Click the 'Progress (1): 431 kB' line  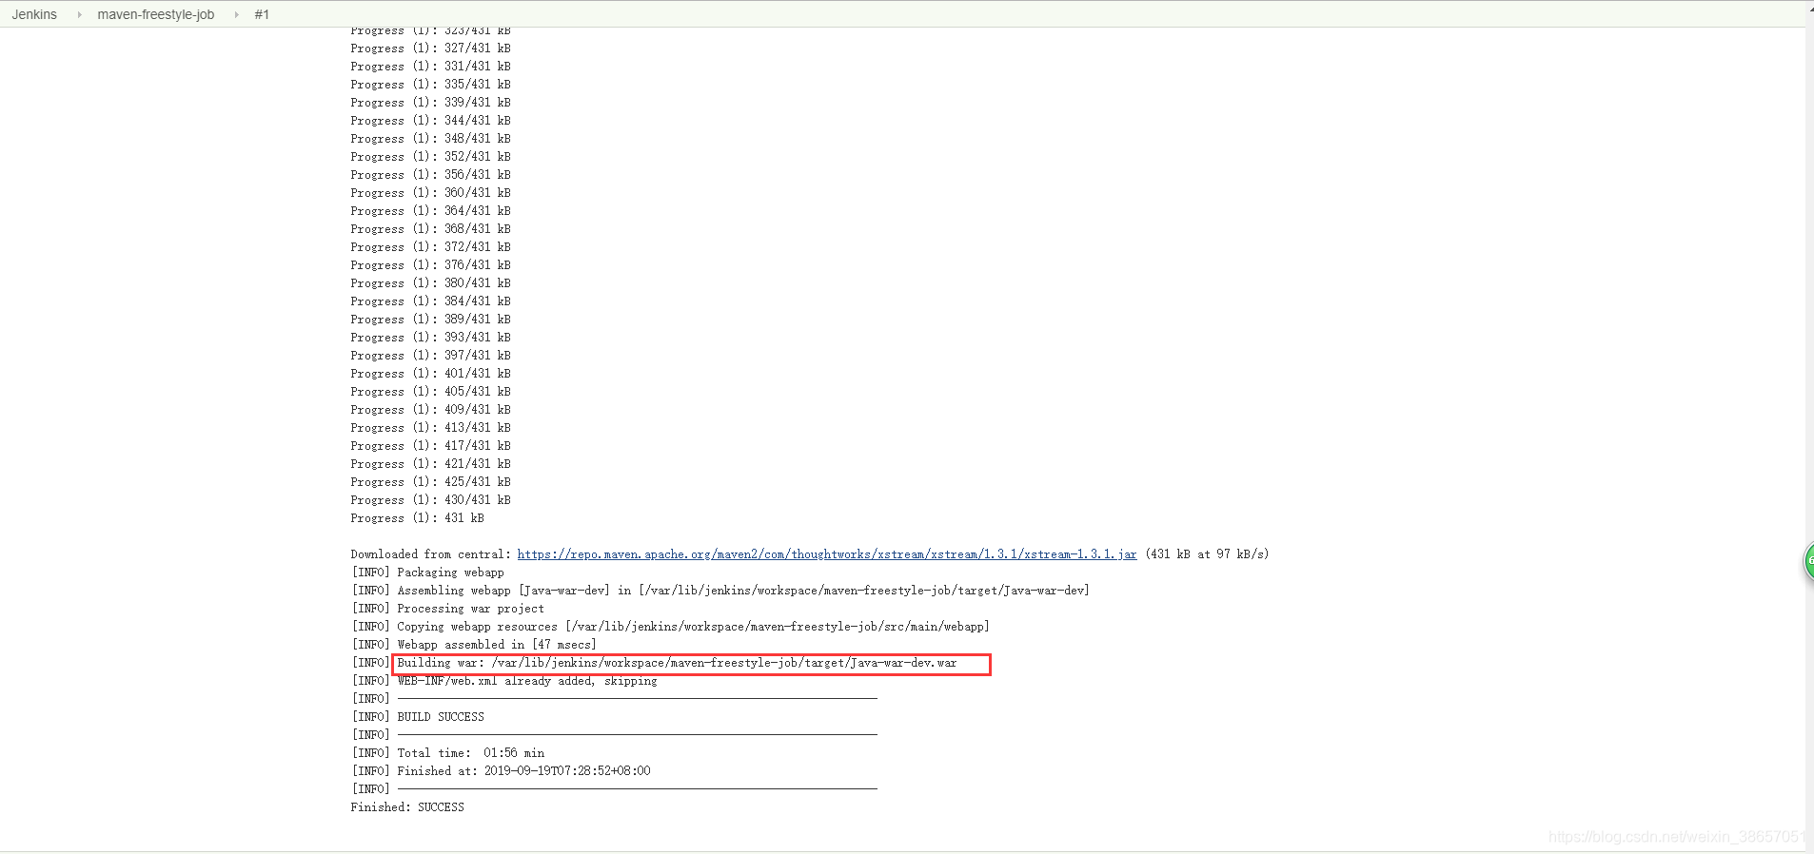(x=417, y=518)
